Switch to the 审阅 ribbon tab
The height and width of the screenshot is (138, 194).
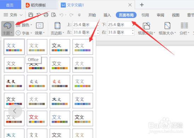pyautogui.click(x=160, y=15)
